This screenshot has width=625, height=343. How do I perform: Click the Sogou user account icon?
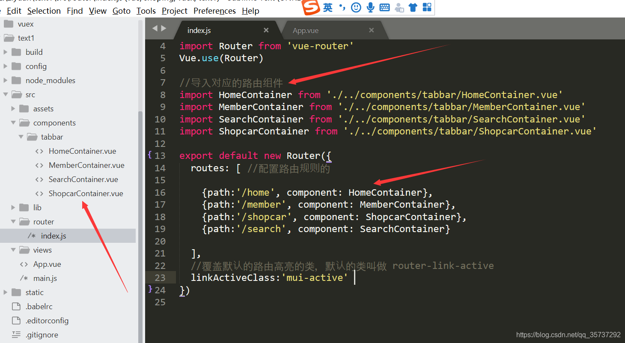point(399,7)
